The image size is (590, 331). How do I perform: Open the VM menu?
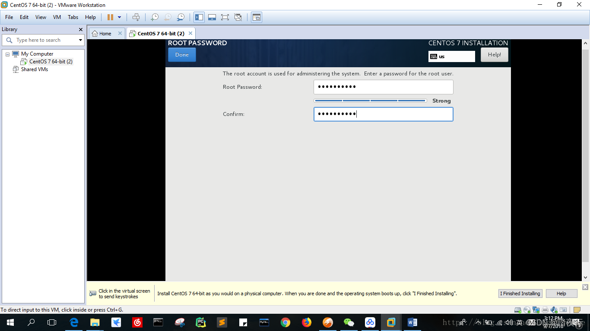pos(57,17)
